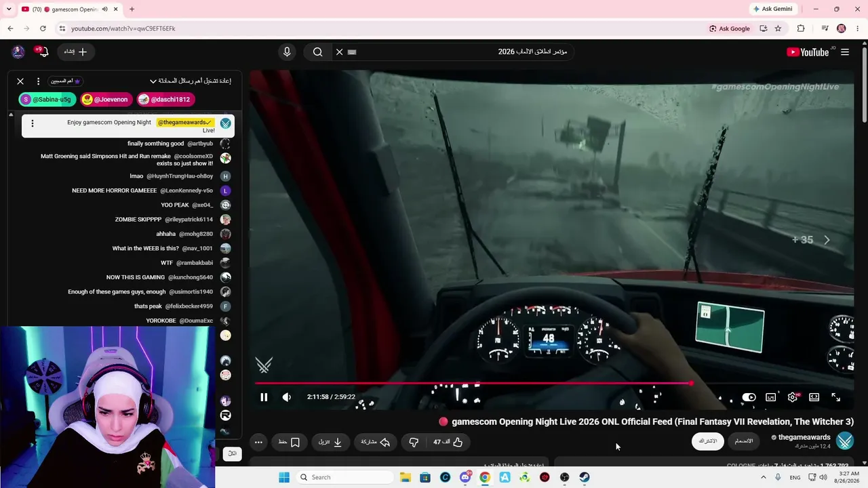Open the pinned message three-dot menu

click(x=32, y=123)
